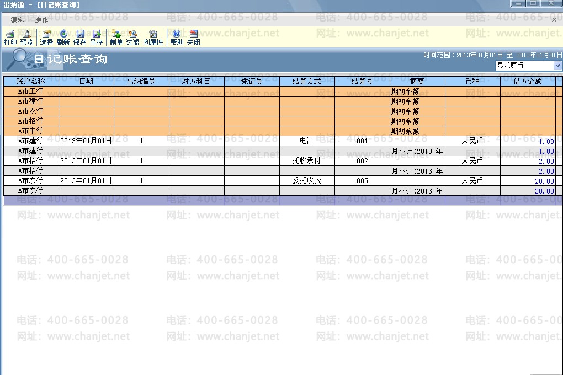Viewport: 563px width, 375px height.
Task: Sort by the 日期 column header
Action: (86, 82)
